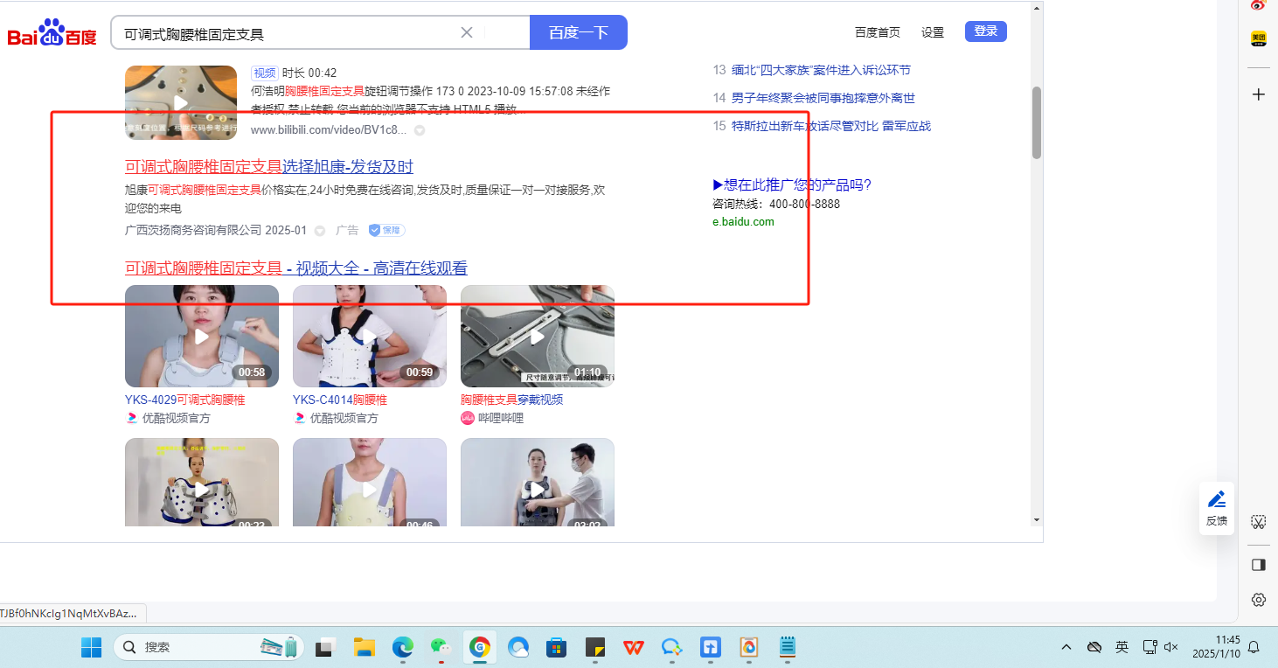
Task: Play the YKS-C4014胸腰椎 video thumbnail
Action: (x=370, y=337)
